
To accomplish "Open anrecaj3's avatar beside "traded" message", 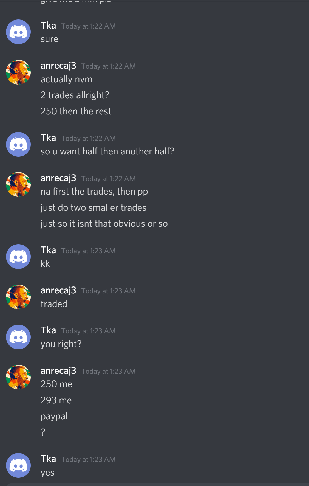I will coord(18,297).
